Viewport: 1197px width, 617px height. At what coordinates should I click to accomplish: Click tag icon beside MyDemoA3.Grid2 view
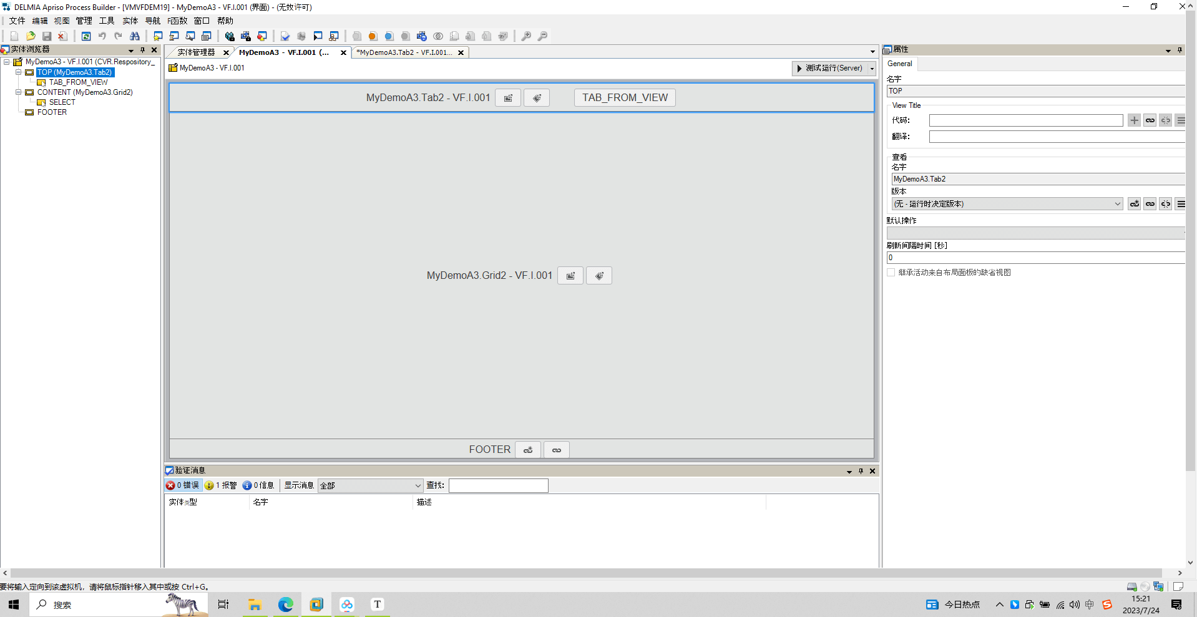(599, 276)
